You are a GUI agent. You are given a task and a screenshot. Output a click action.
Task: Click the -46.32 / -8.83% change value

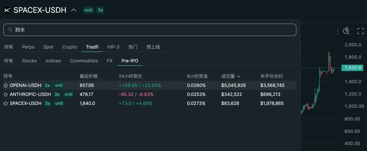pos(136,94)
